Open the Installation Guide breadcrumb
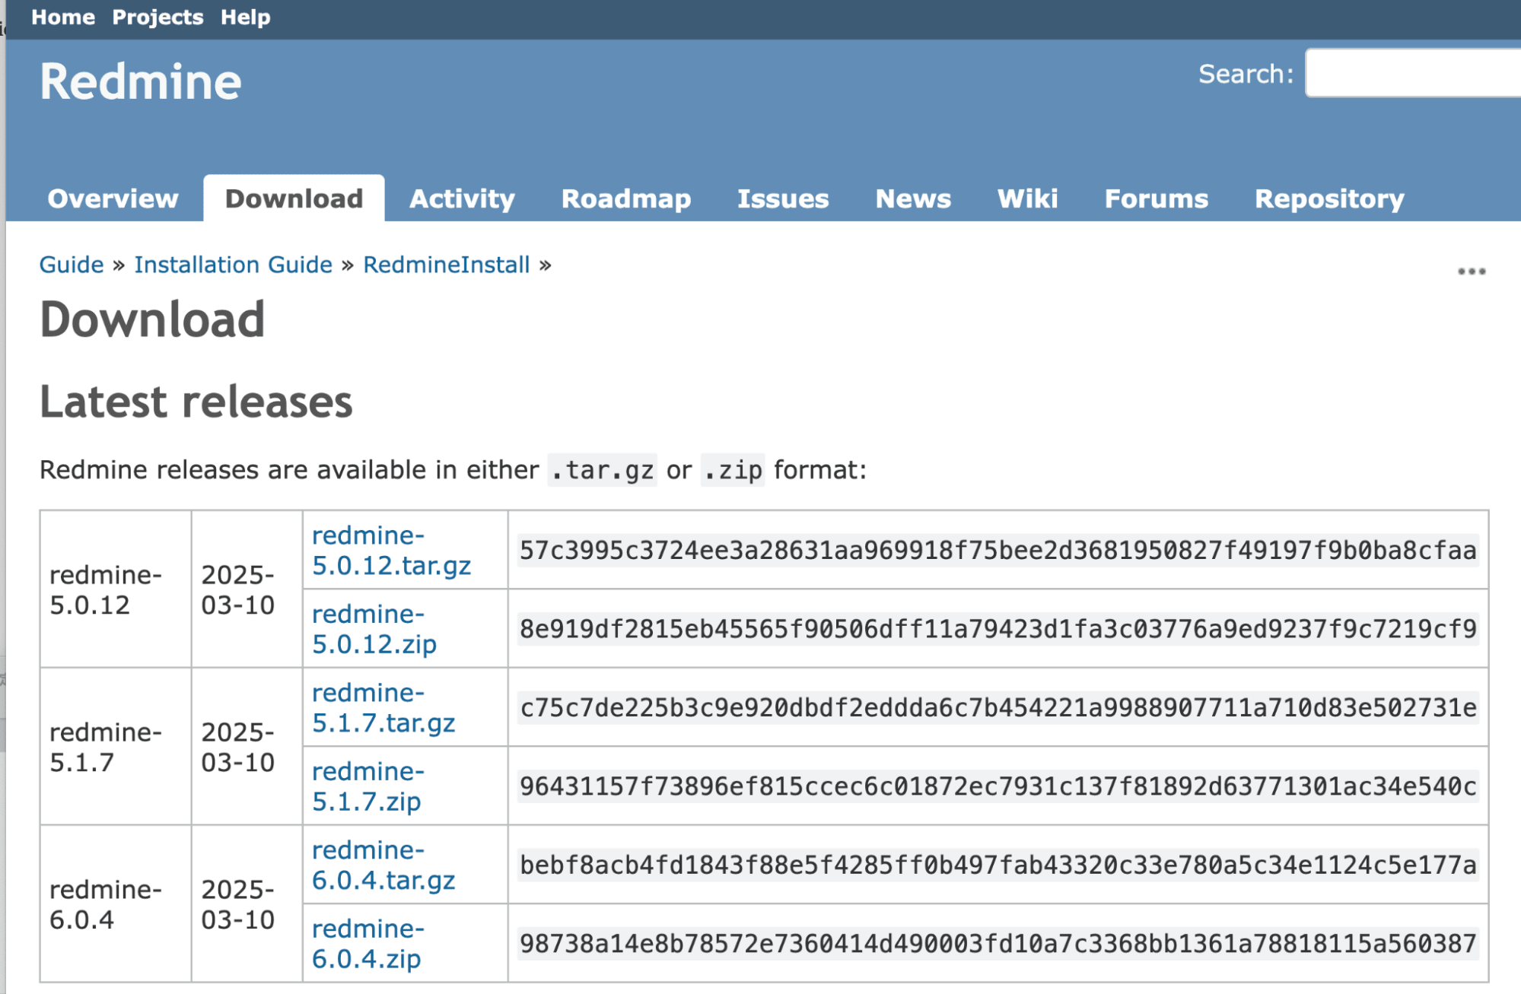 coord(234,265)
